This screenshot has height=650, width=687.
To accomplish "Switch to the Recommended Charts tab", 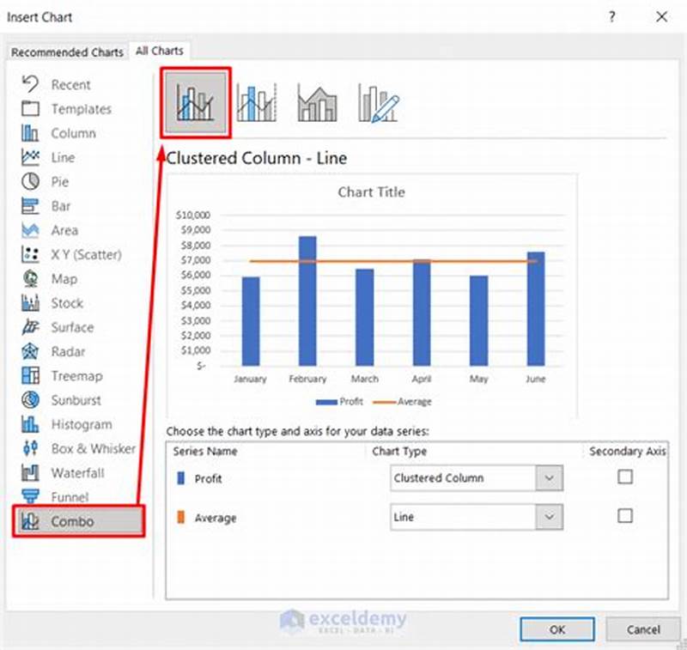I will point(67,52).
